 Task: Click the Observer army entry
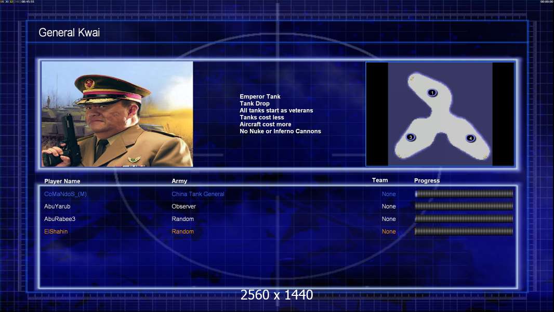click(184, 206)
